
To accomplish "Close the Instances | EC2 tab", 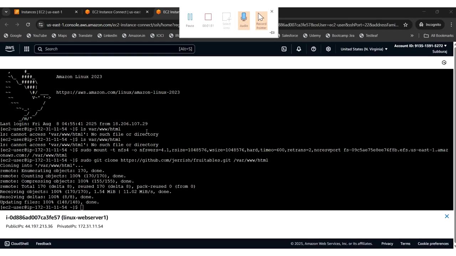I will (x=76, y=12).
